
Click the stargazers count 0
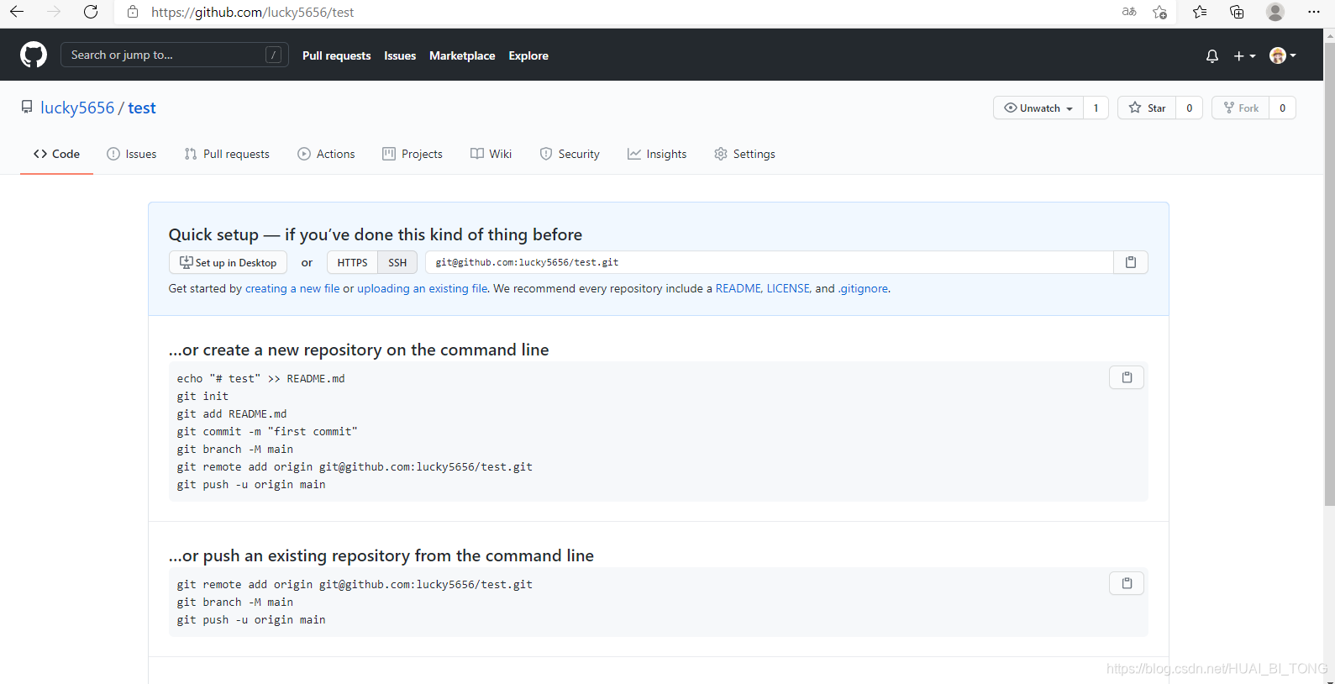pyautogui.click(x=1189, y=108)
